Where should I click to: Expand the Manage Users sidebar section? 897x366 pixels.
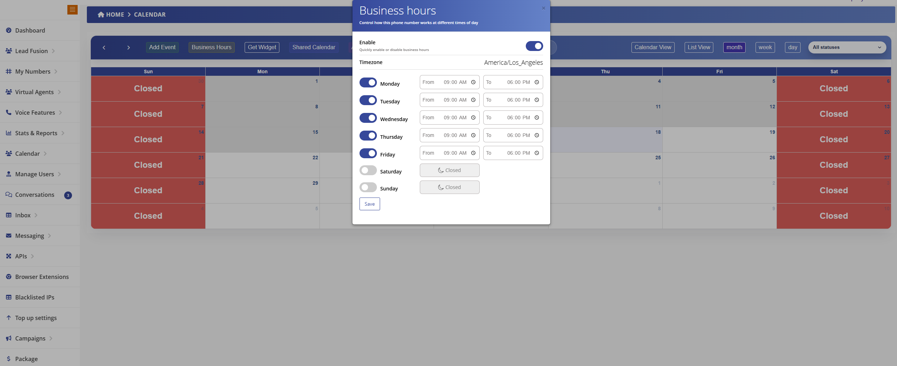point(34,174)
